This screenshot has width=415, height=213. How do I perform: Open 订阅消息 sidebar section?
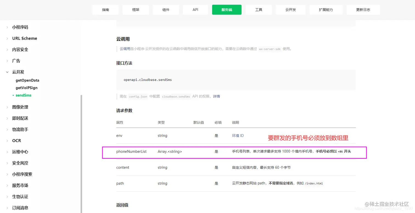(x=20, y=208)
